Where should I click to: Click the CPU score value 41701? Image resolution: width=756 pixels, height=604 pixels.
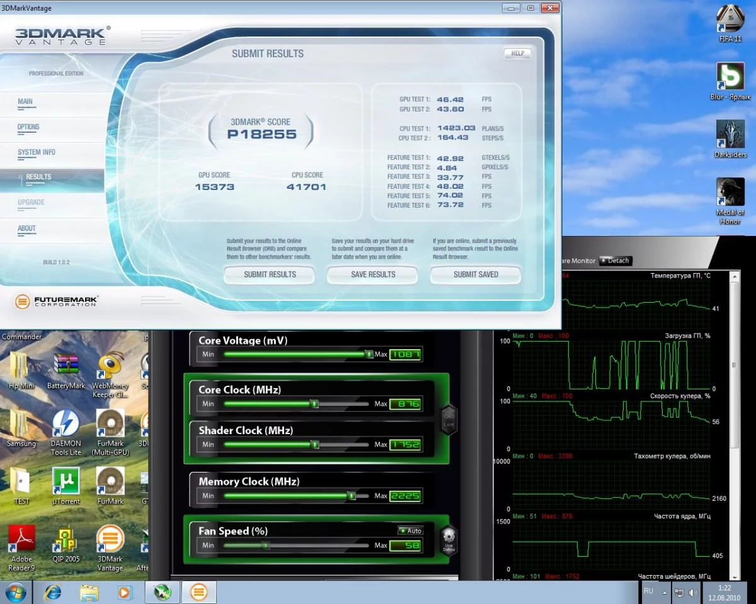click(x=306, y=187)
